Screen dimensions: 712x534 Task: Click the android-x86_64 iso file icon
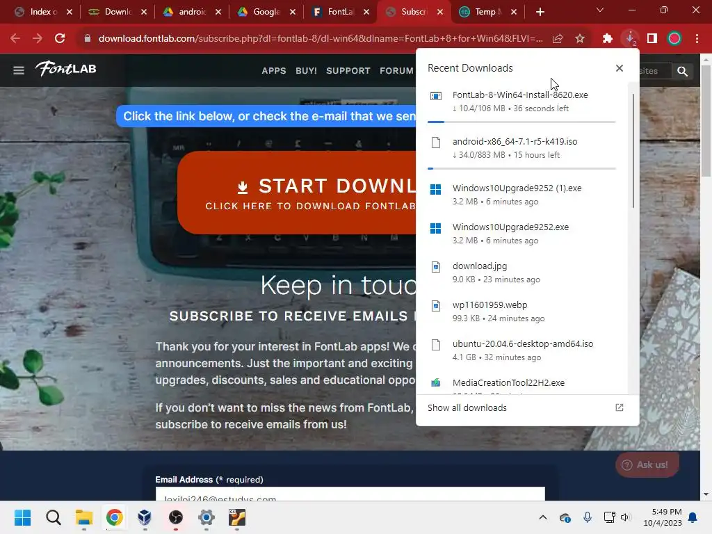tap(436, 143)
